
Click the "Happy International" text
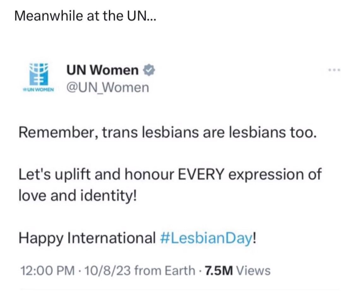[x=87, y=238]
